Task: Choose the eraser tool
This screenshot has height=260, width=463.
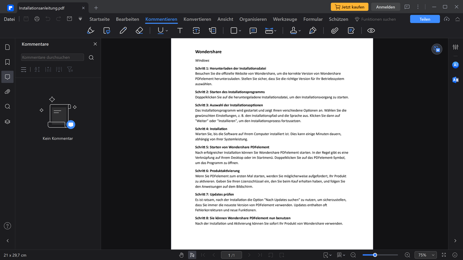Action: click(139, 30)
